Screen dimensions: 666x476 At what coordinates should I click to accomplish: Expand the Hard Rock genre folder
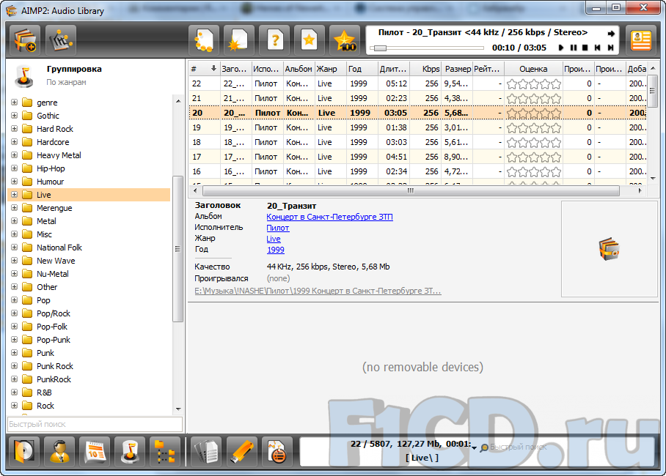coord(14,129)
